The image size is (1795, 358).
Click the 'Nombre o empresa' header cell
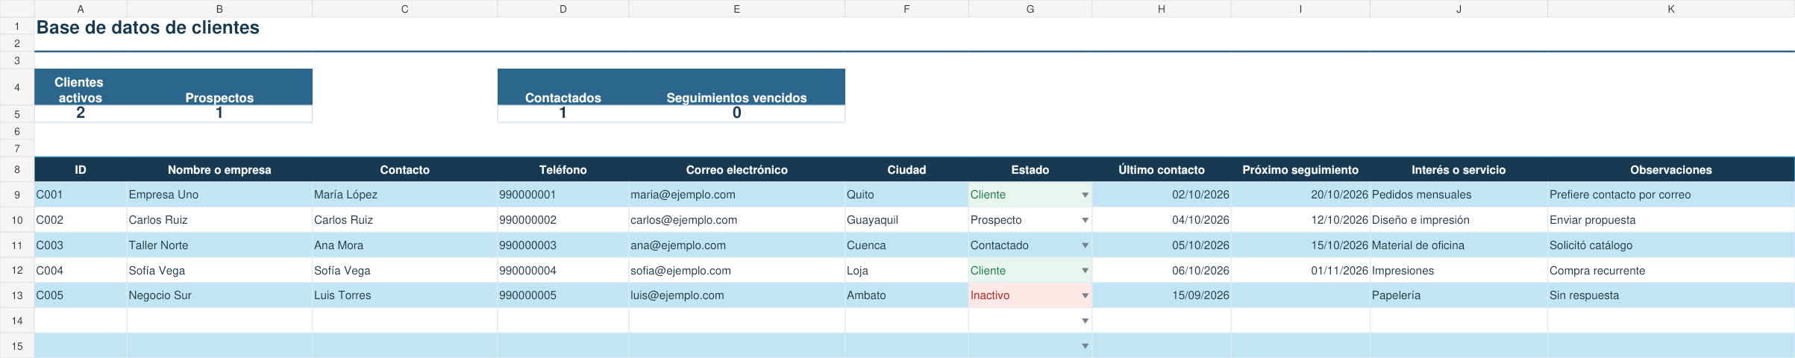[x=219, y=170]
